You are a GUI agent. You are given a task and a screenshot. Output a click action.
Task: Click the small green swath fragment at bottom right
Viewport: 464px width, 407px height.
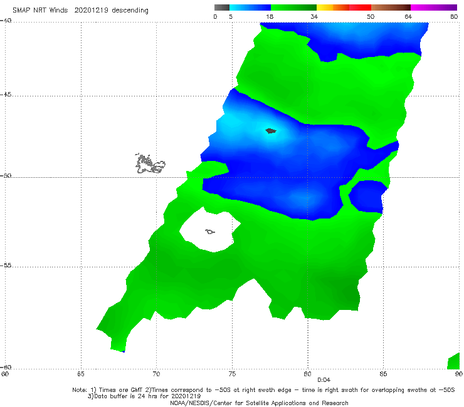454,361
